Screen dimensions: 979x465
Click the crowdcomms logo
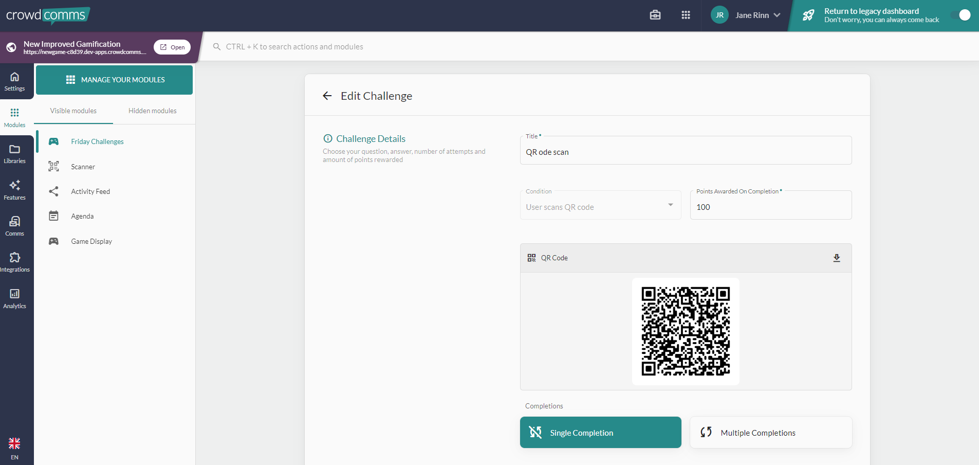(48, 15)
